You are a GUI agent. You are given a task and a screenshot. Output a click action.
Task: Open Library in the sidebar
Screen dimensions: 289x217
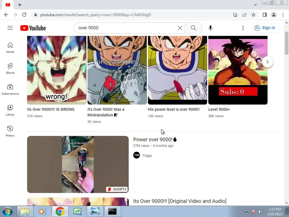click(10, 110)
